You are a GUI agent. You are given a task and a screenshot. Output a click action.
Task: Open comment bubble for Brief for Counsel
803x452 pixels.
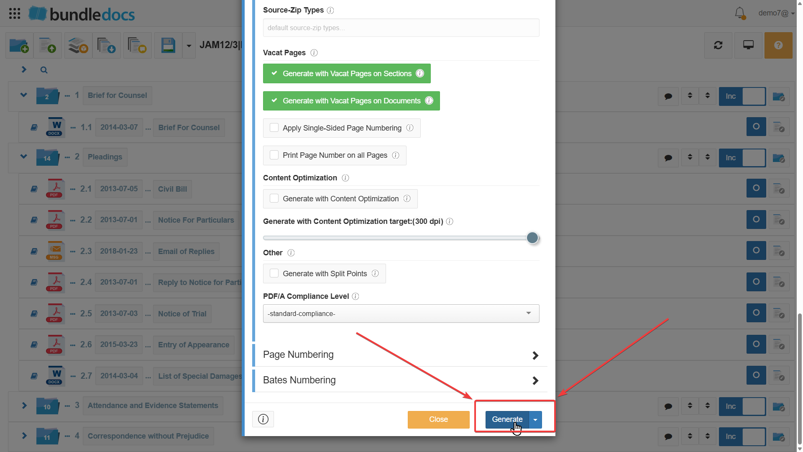(668, 97)
